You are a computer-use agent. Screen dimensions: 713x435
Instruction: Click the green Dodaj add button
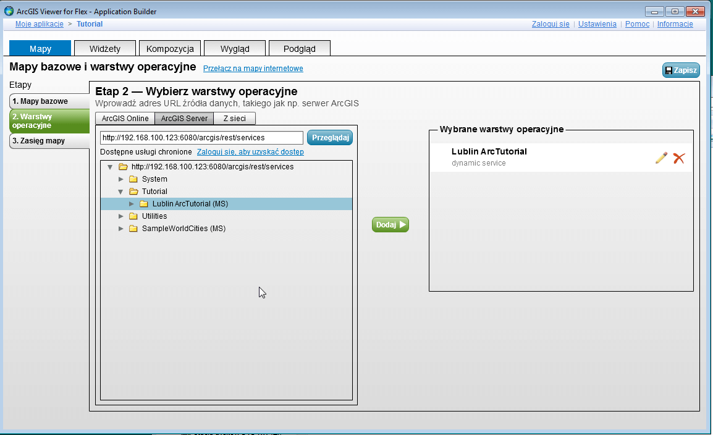390,224
